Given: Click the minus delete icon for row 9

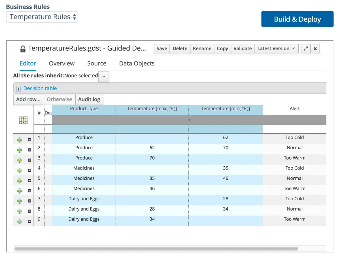Looking at the screenshot, I should [29, 221].
